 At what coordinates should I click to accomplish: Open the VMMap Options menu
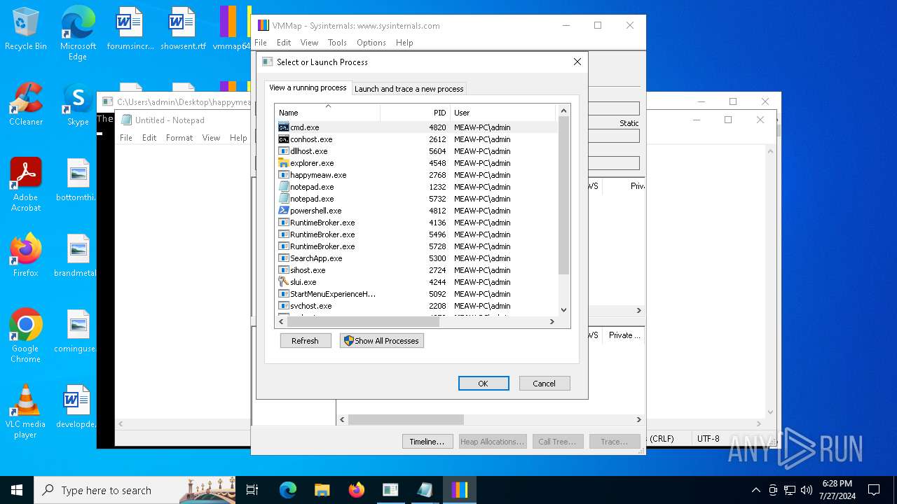(371, 43)
